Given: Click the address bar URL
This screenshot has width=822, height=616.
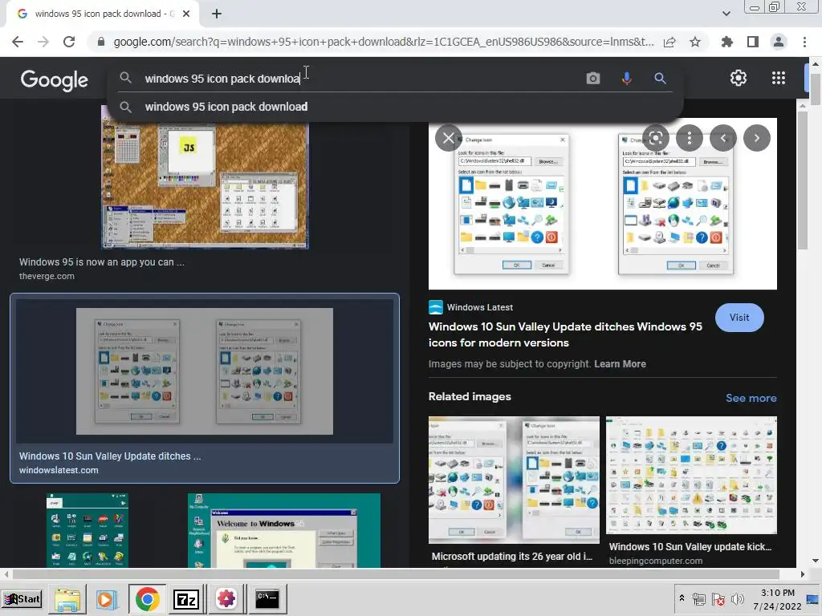Looking at the screenshot, I should 383,42.
